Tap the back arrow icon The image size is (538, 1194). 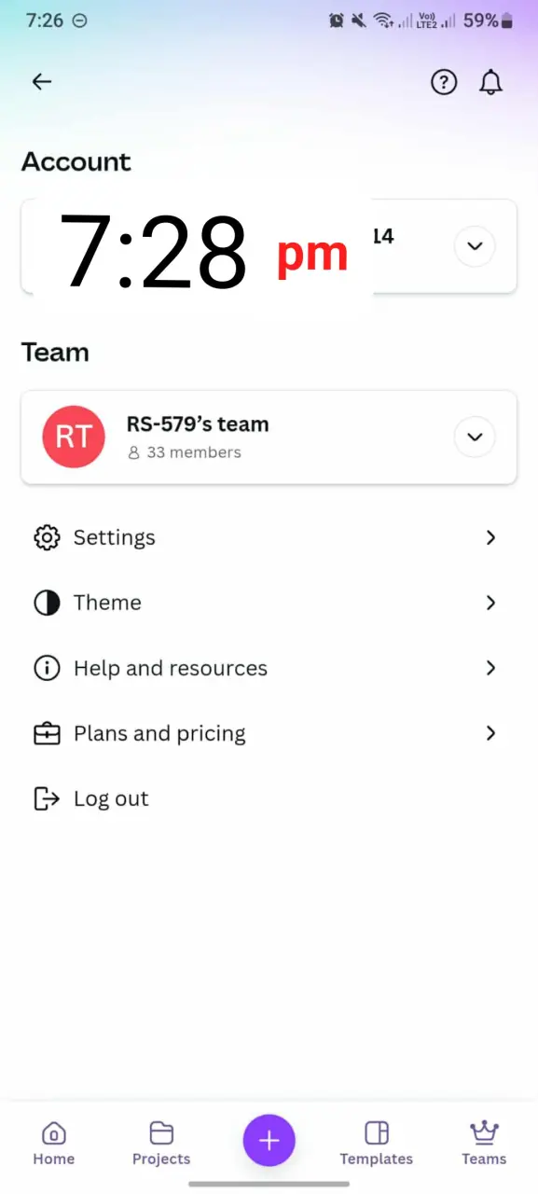[x=41, y=82]
